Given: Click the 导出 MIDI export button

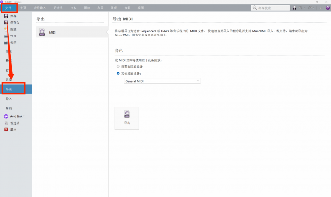Looking at the screenshot, I should 127,118.
